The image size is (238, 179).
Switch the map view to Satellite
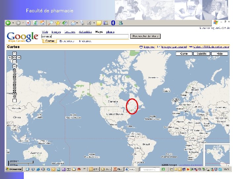pos(202,54)
